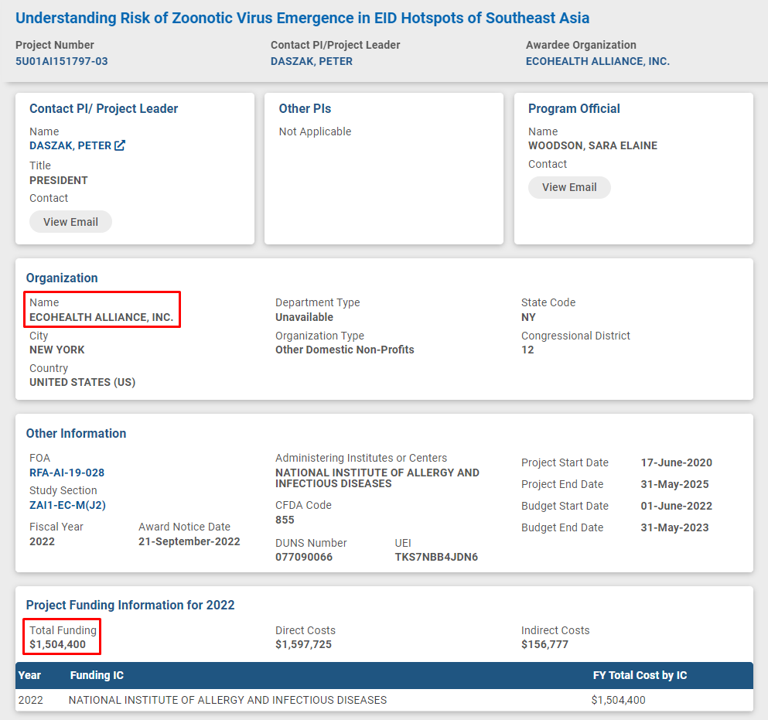Click the Funding IC column header

coord(97,675)
